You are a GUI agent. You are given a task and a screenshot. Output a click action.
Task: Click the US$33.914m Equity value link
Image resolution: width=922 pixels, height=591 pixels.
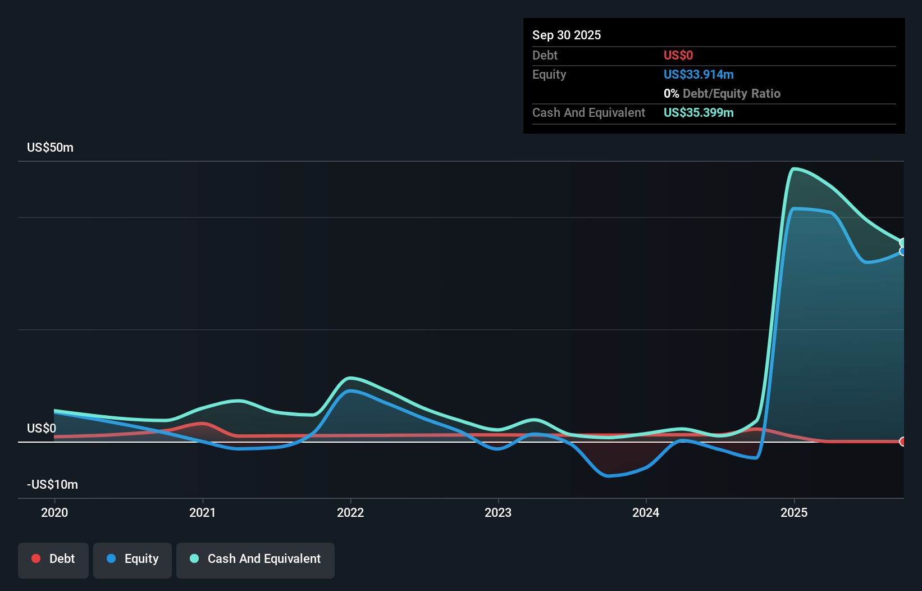click(699, 74)
